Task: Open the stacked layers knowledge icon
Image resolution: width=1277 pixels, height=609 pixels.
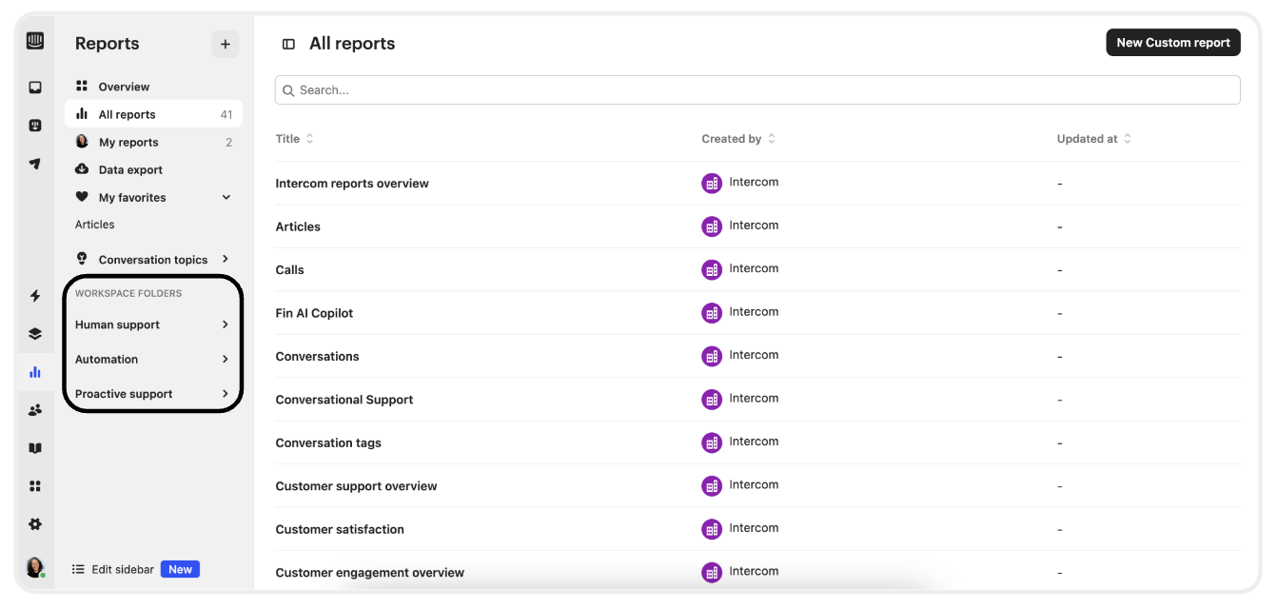Action: [x=35, y=334]
